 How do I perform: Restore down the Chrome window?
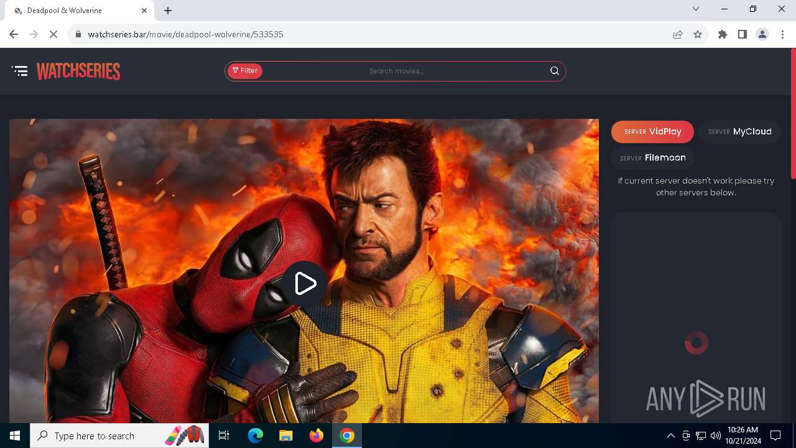click(753, 9)
